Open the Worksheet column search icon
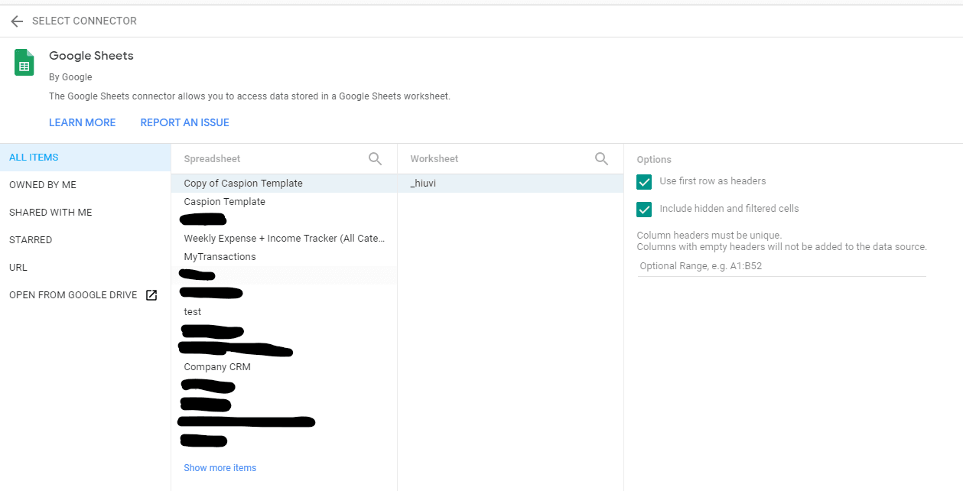 coord(601,158)
